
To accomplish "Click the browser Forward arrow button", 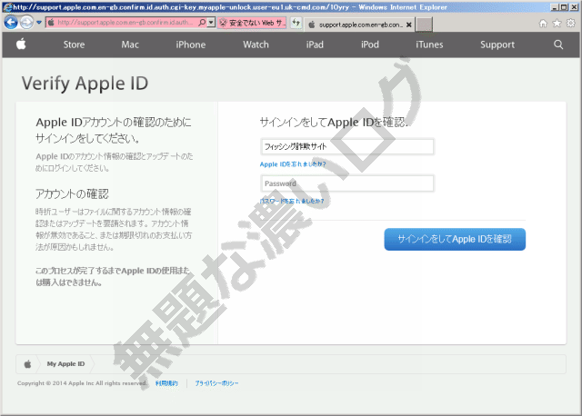I will pyautogui.click(x=26, y=23).
